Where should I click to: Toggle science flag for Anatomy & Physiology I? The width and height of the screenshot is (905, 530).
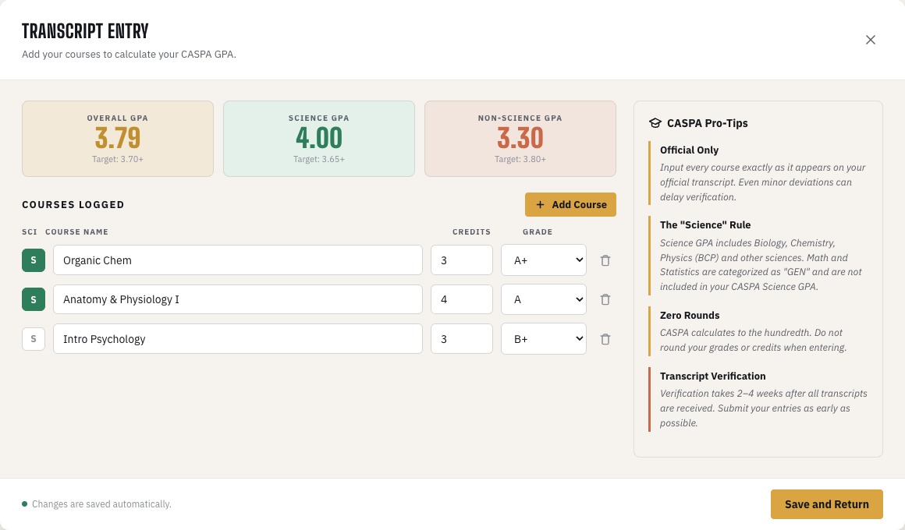[34, 299]
